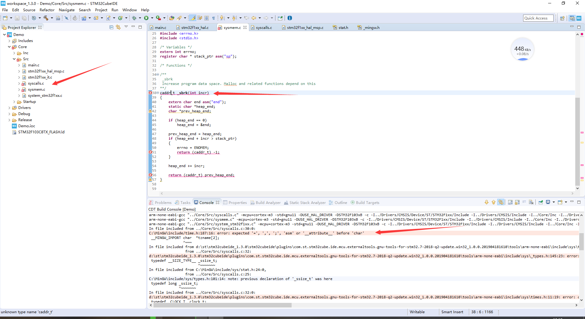Click the Open Perspective icon near Quick Access

[562, 18]
